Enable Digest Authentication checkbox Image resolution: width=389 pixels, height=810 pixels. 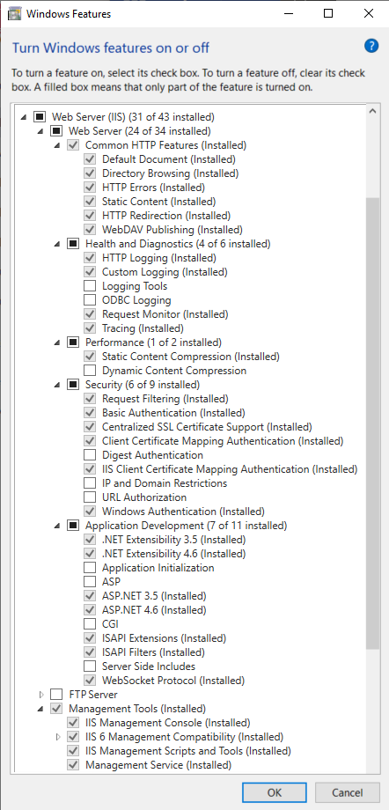90,455
